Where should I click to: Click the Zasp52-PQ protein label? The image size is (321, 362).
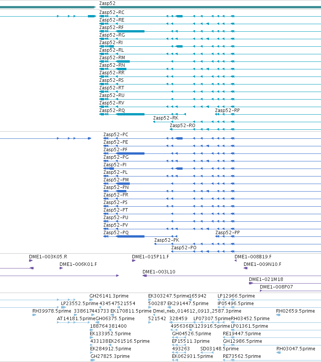click(116, 233)
